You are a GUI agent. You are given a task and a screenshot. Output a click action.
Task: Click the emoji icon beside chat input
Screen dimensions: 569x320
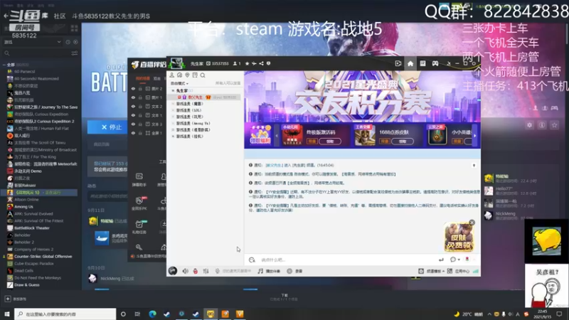[x=252, y=260]
